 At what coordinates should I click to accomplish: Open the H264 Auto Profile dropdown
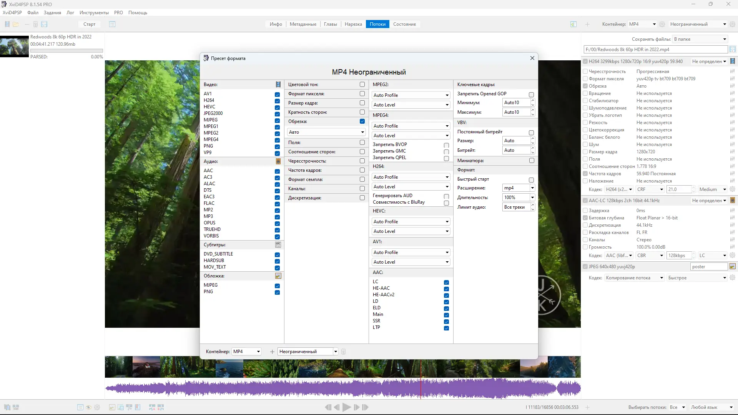click(411, 177)
